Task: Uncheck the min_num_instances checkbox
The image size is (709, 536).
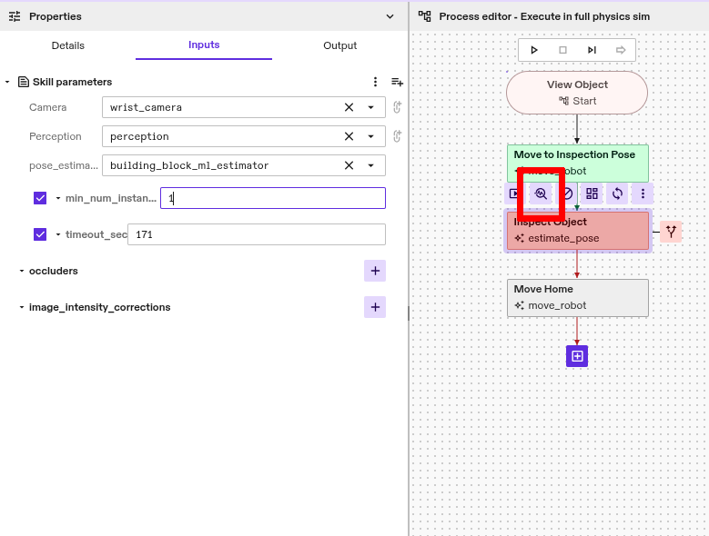Action: tap(40, 198)
